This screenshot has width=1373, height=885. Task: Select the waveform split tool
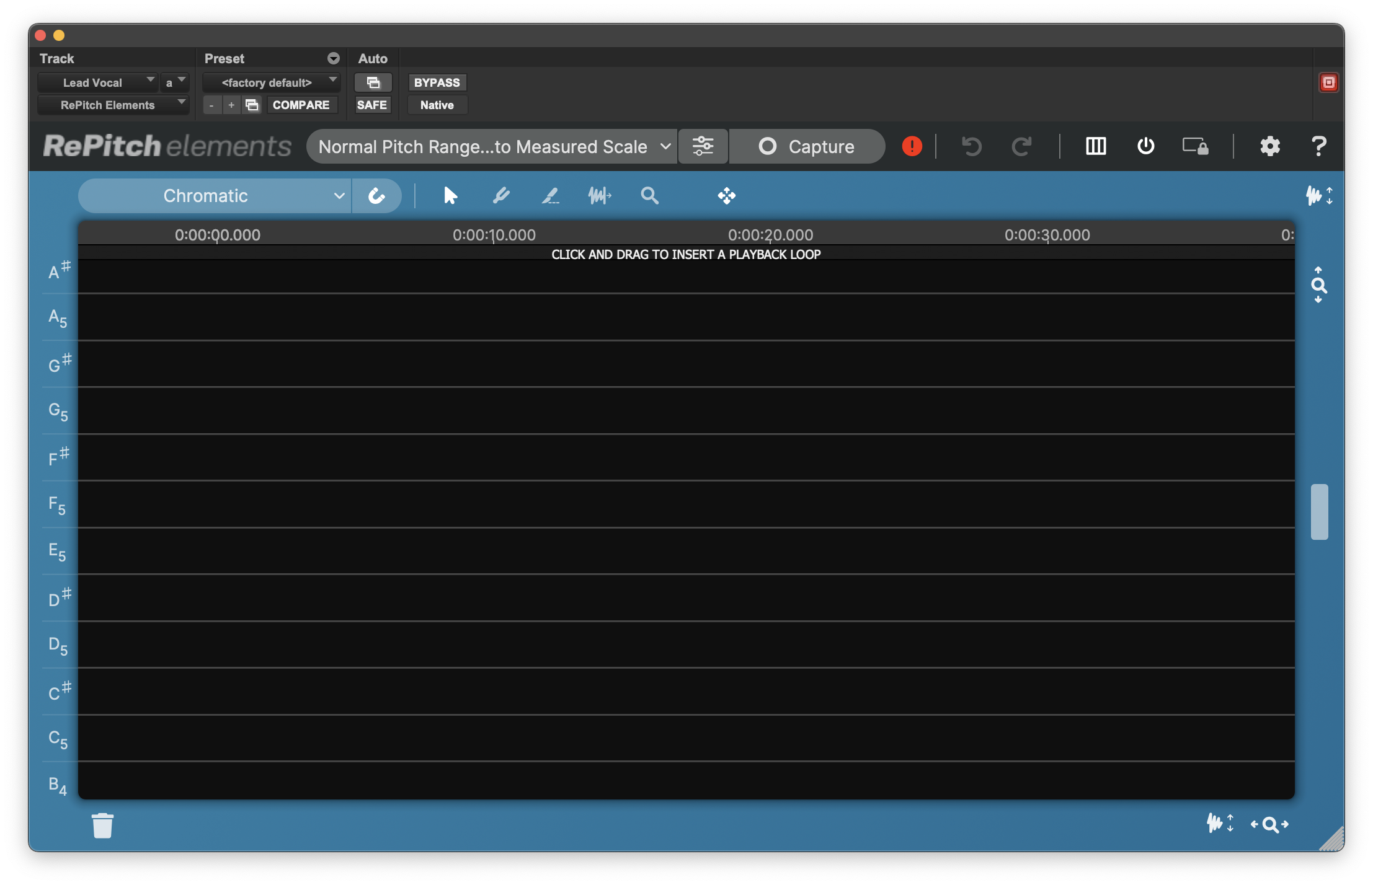coord(600,196)
